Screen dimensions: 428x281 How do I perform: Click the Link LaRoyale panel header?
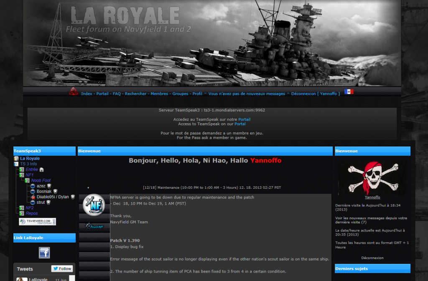click(x=44, y=238)
